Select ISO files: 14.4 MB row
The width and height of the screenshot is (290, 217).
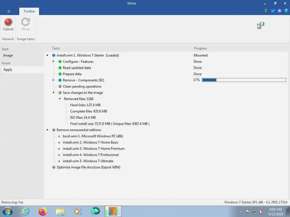[x=83, y=117]
